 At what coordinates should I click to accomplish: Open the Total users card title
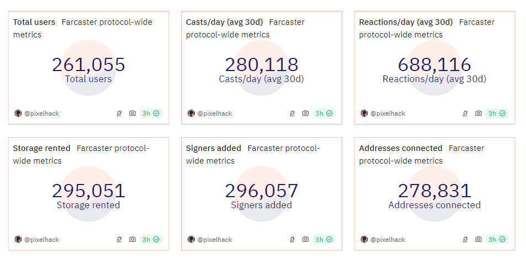[x=34, y=22]
